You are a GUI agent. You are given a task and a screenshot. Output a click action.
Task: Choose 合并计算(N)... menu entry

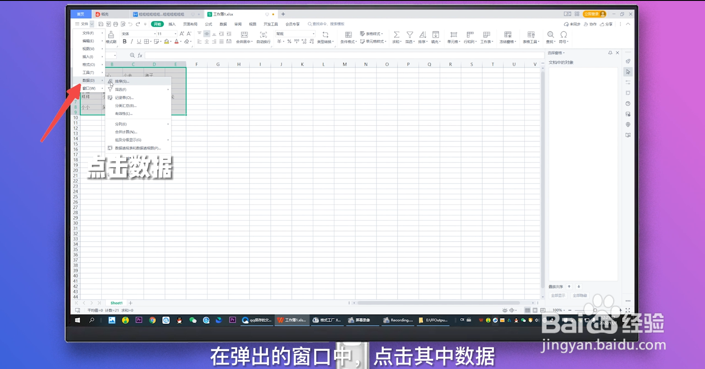click(138, 132)
